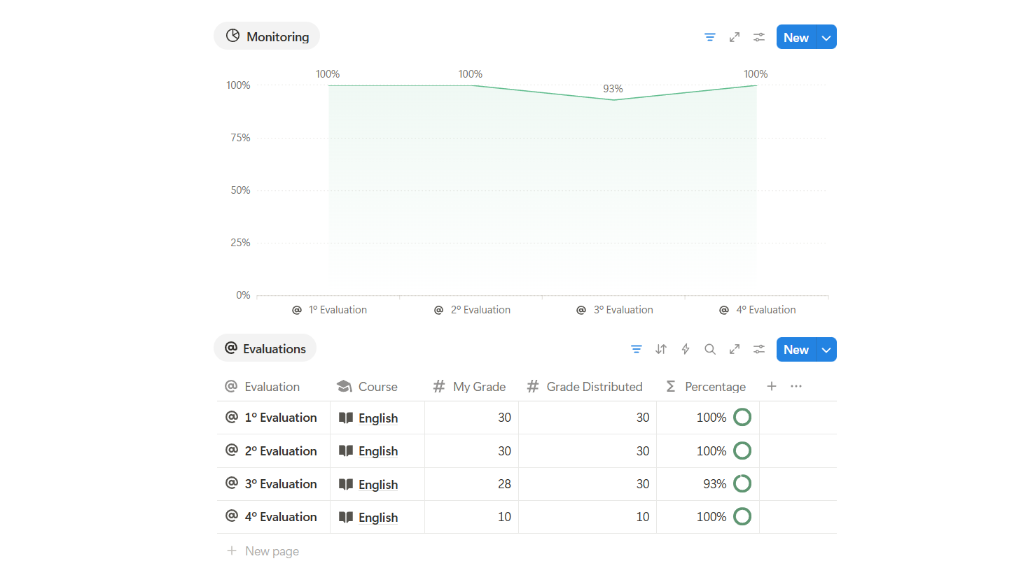Expand Evaluations table to full page
The height and width of the screenshot is (575, 1014).
(x=735, y=349)
